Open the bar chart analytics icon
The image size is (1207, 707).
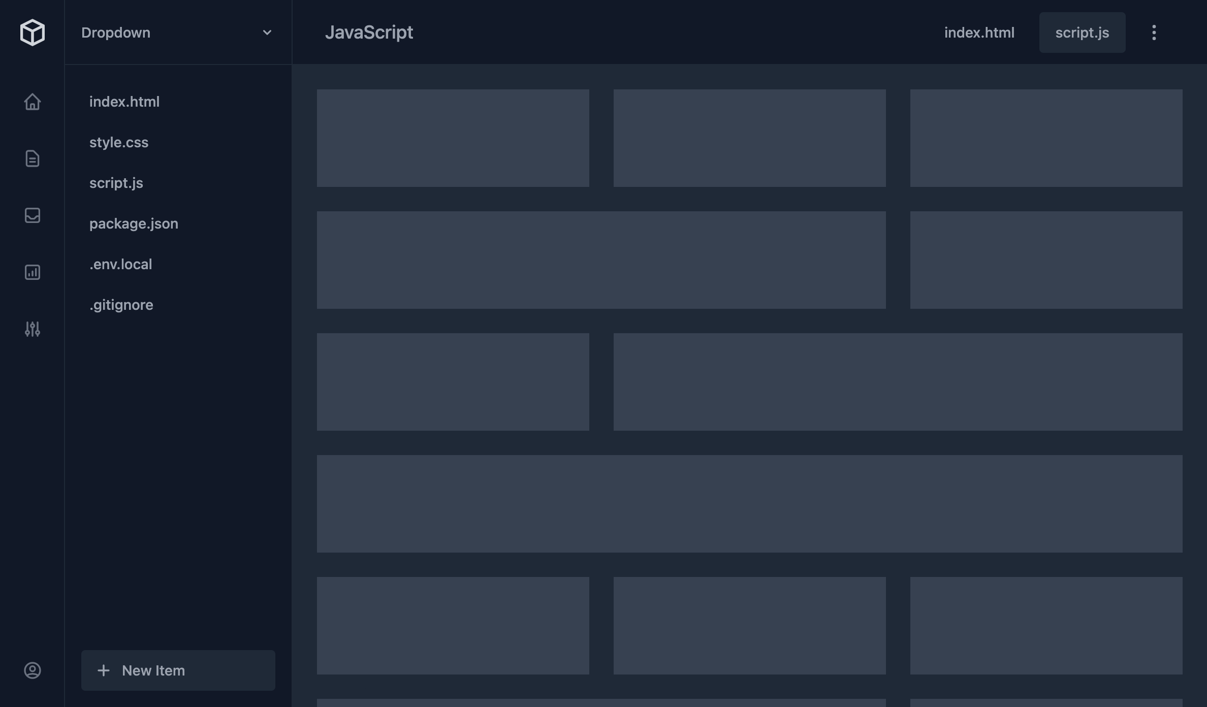[x=33, y=272]
